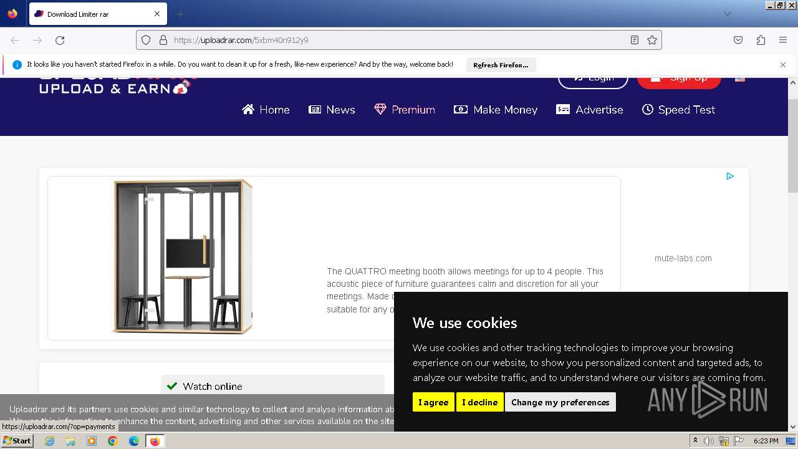798x449 pixels.
Task: Close the Download Limiter rar tab
Action: click(x=157, y=14)
